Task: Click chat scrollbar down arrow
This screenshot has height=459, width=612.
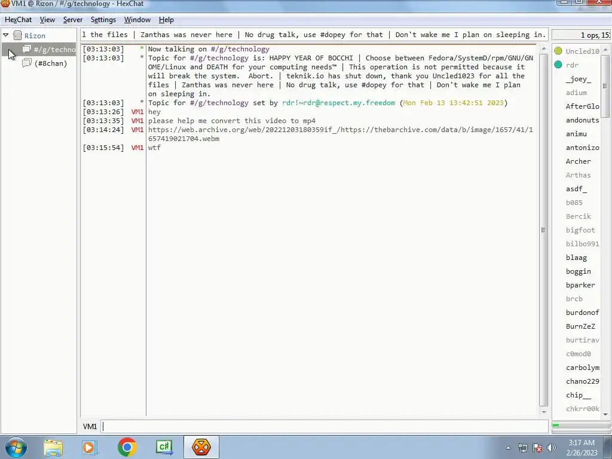Action: [x=543, y=412]
